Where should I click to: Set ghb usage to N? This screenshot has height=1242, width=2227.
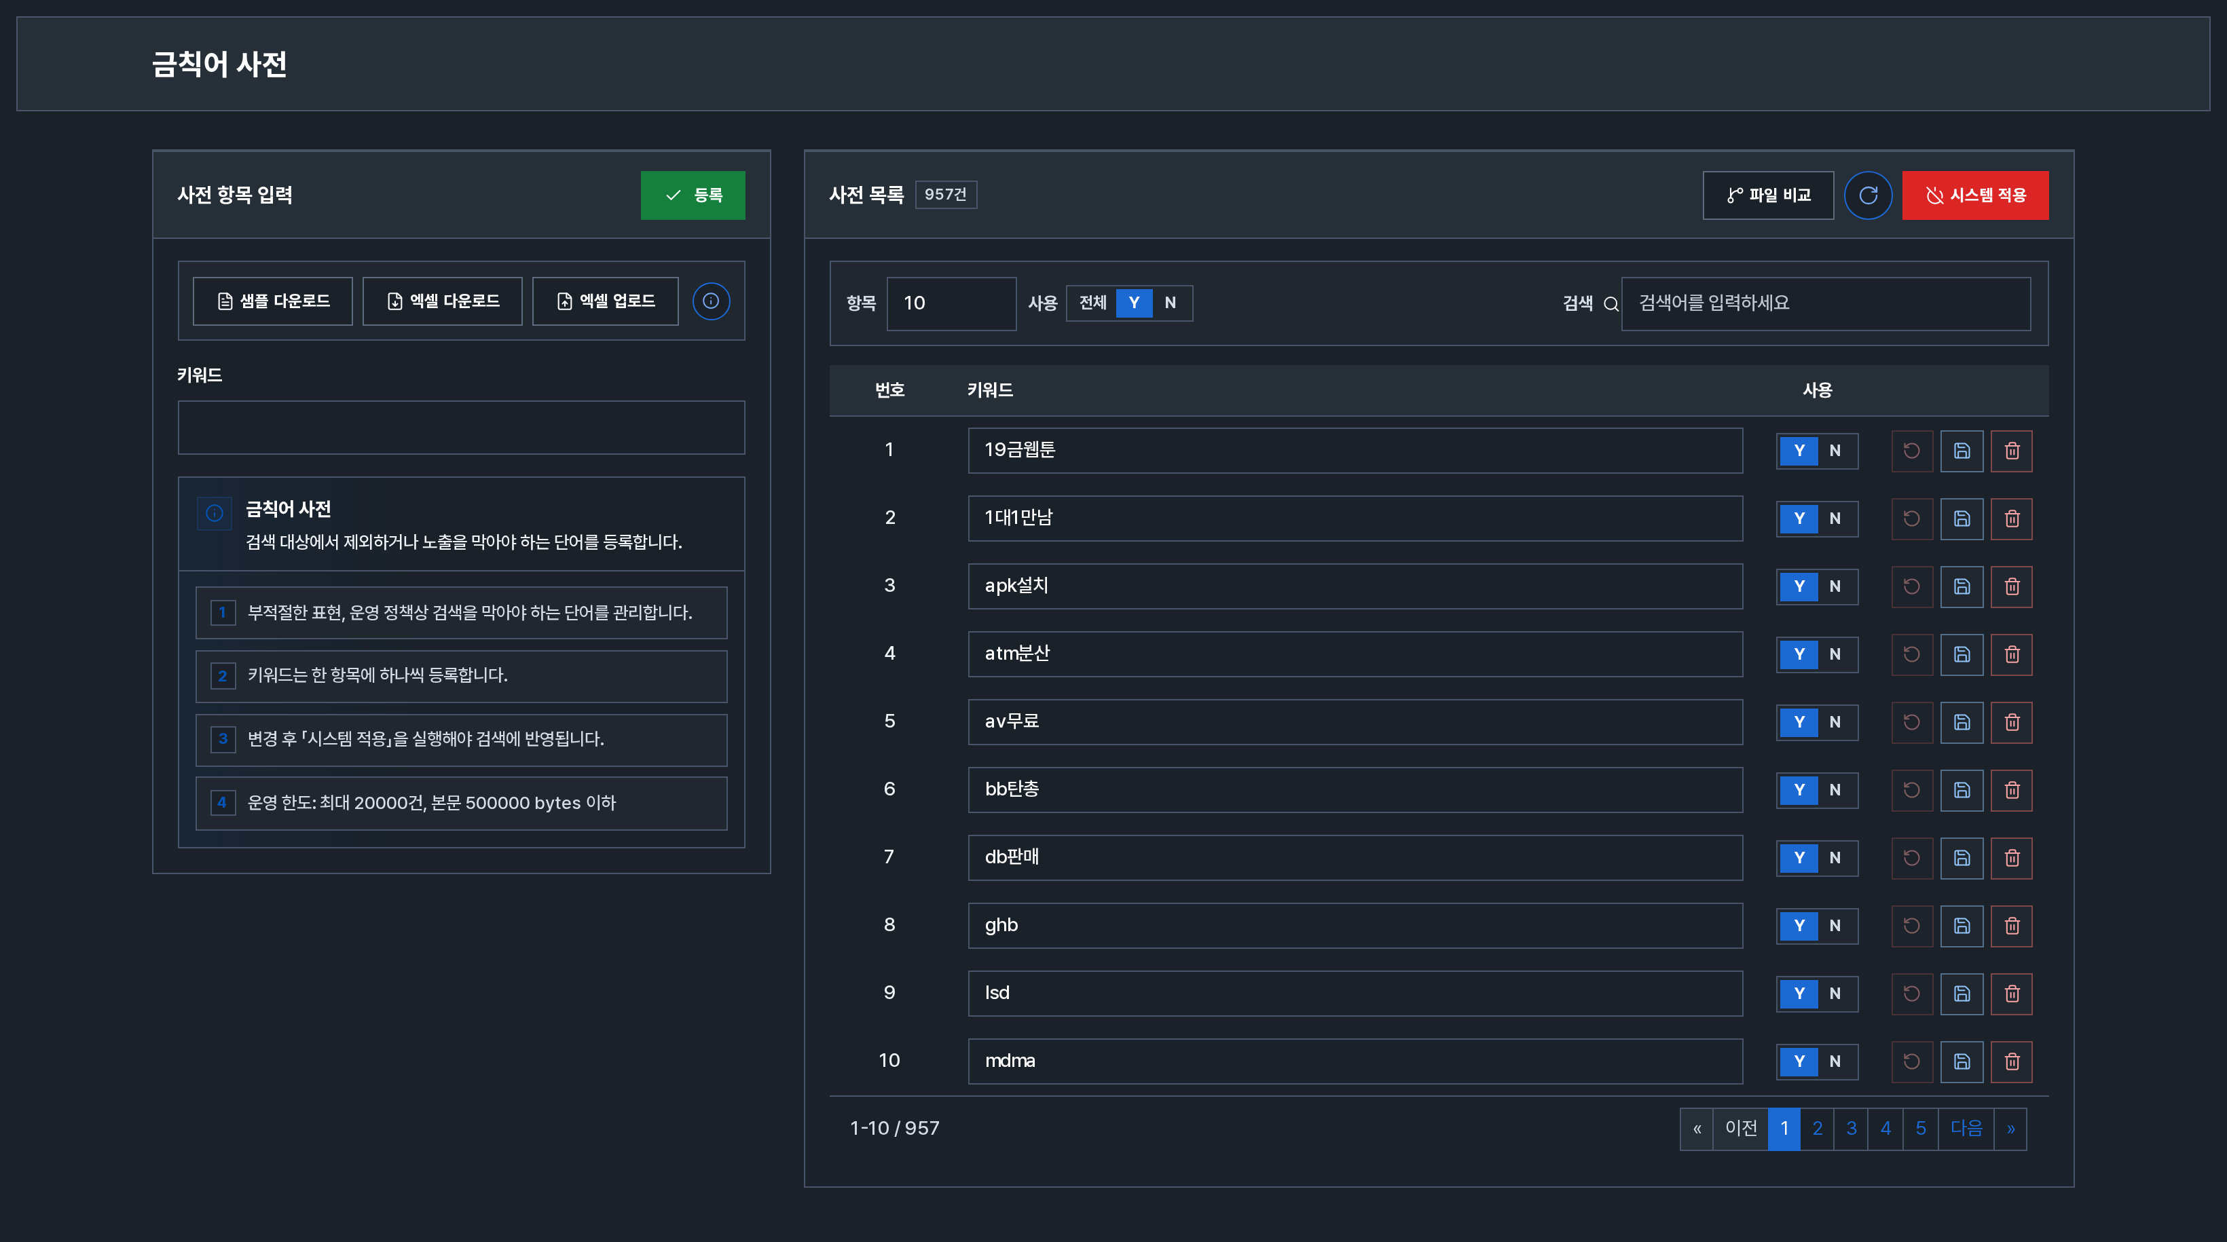(1835, 926)
